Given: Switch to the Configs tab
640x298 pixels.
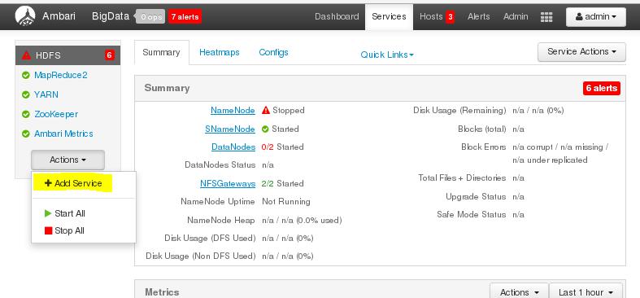Looking at the screenshot, I should (273, 52).
